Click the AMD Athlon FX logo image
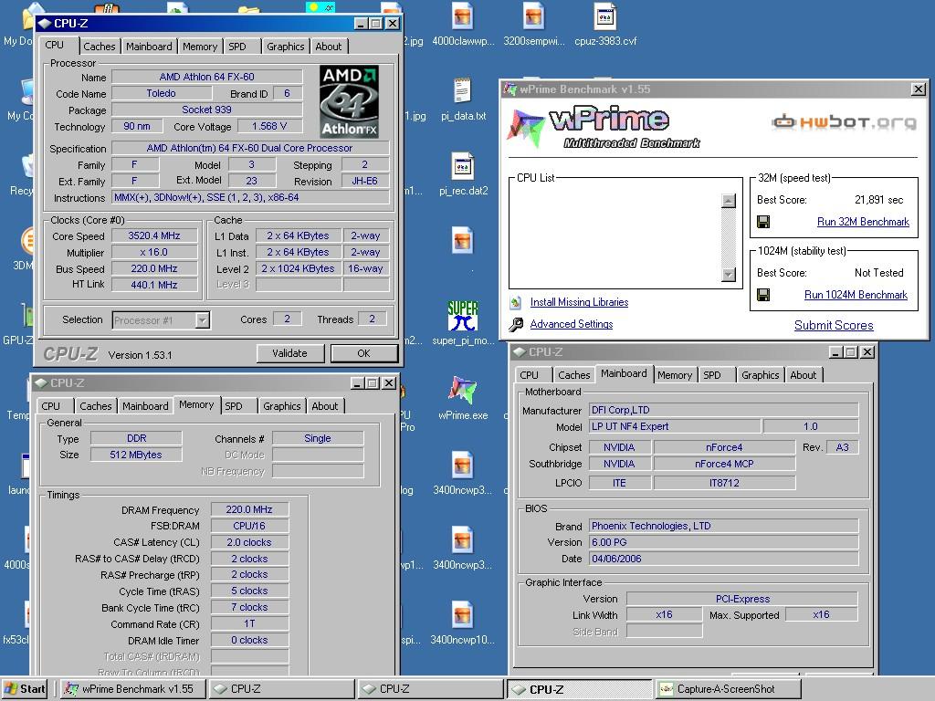 pyautogui.click(x=349, y=102)
